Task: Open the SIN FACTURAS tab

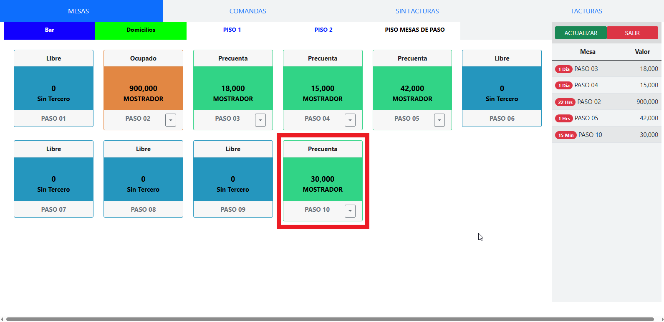Action: [417, 11]
